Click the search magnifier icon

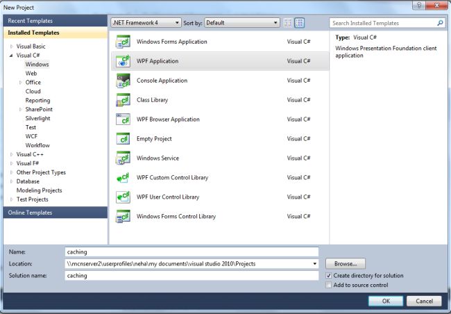click(440, 23)
